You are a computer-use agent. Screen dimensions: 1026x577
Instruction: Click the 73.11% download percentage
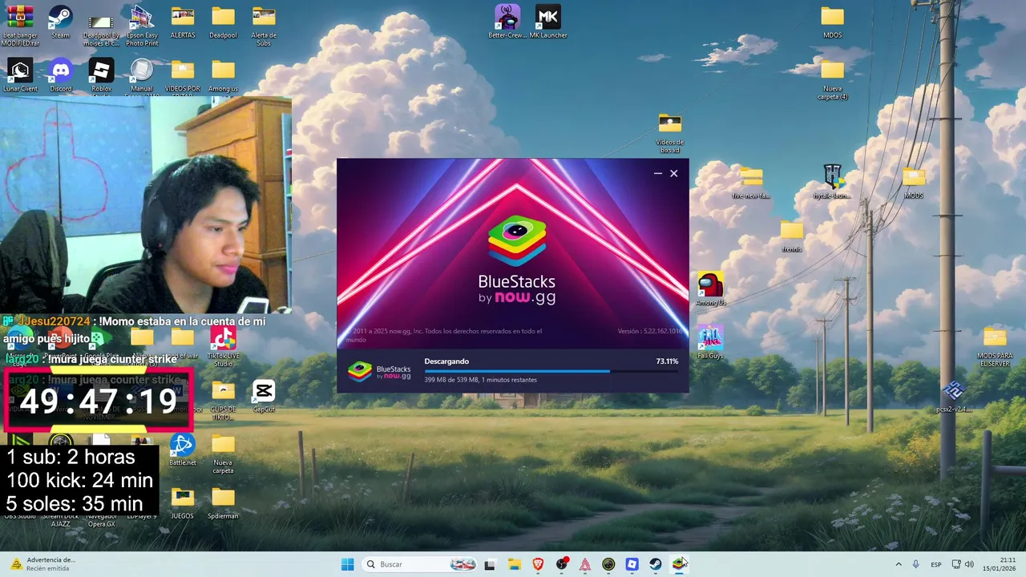click(x=667, y=361)
